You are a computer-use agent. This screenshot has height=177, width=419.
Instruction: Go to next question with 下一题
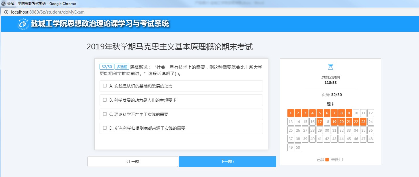click(227, 162)
